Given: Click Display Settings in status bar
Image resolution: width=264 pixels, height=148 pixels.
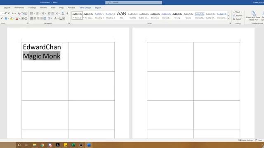Looking at the screenshot, I should pos(246,140).
